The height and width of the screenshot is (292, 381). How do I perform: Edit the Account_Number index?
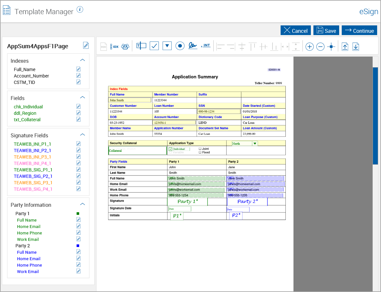tap(79, 76)
